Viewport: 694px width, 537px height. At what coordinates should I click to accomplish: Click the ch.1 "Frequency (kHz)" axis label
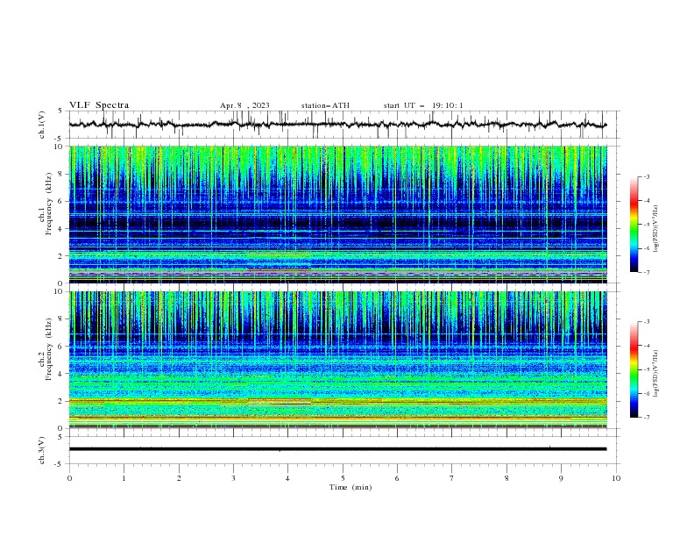pos(48,204)
